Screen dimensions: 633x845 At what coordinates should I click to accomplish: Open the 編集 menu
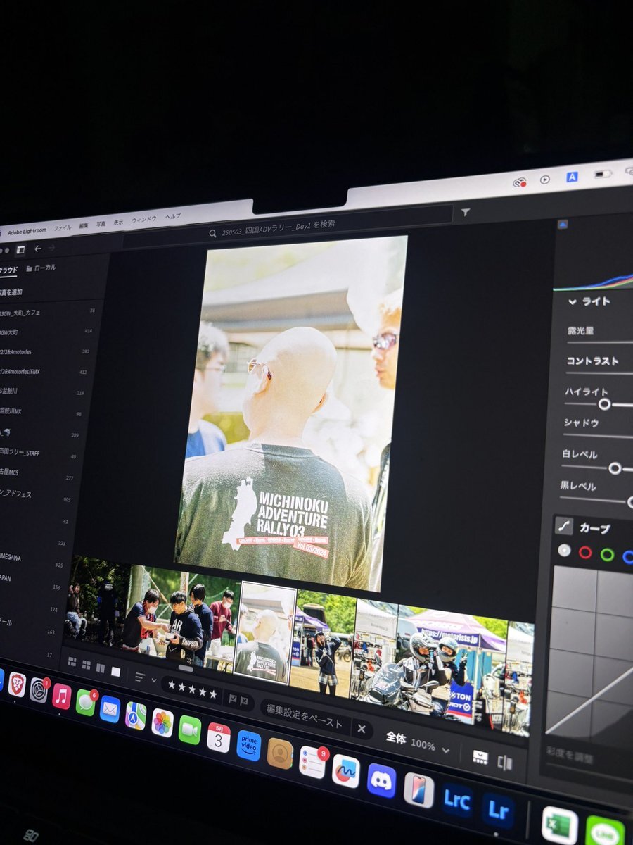pyautogui.click(x=84, y=225)
